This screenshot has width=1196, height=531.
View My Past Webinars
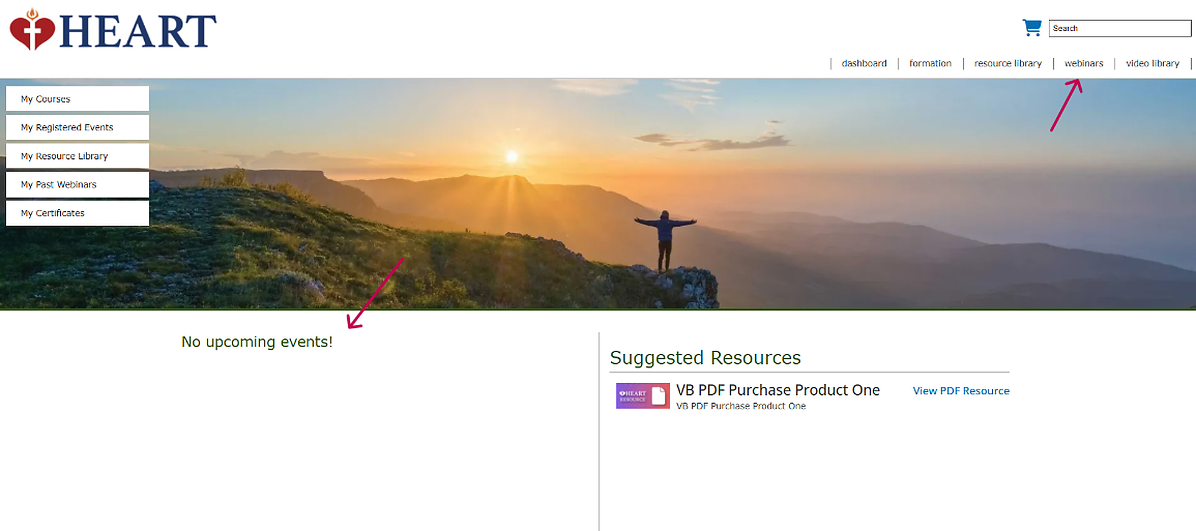tap(78, 184)
